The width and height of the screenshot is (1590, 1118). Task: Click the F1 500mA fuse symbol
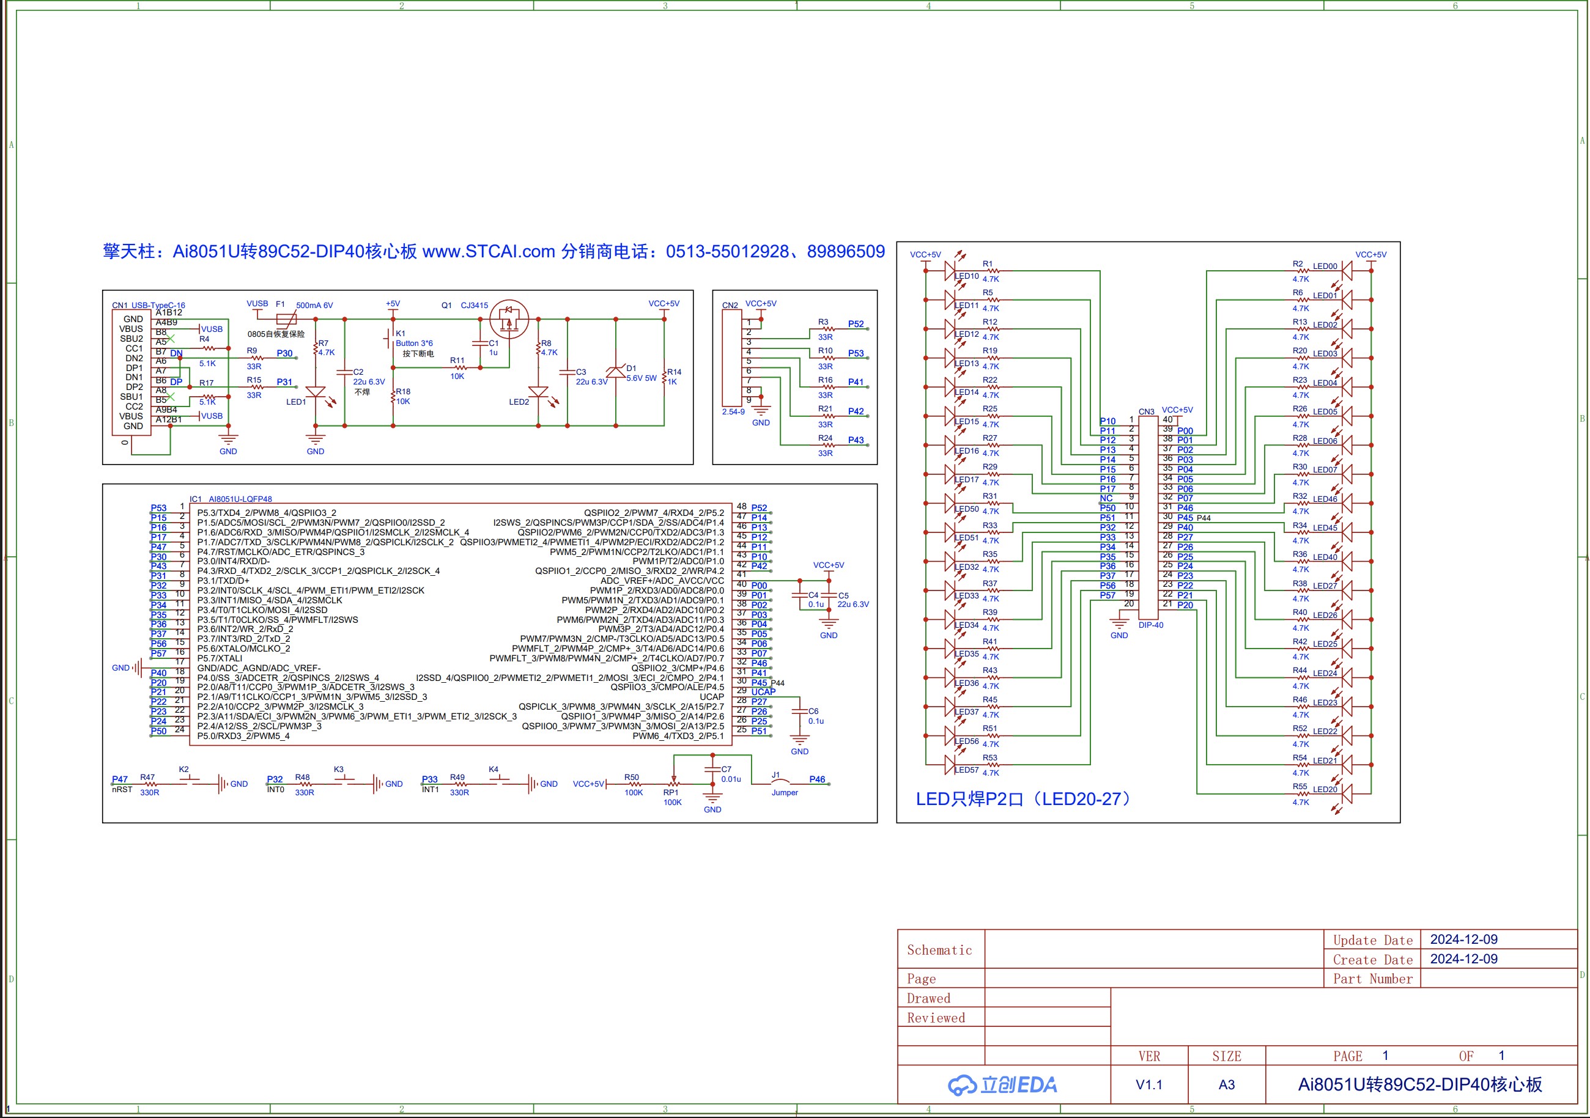pyautogui.click(x=286, y=319)
